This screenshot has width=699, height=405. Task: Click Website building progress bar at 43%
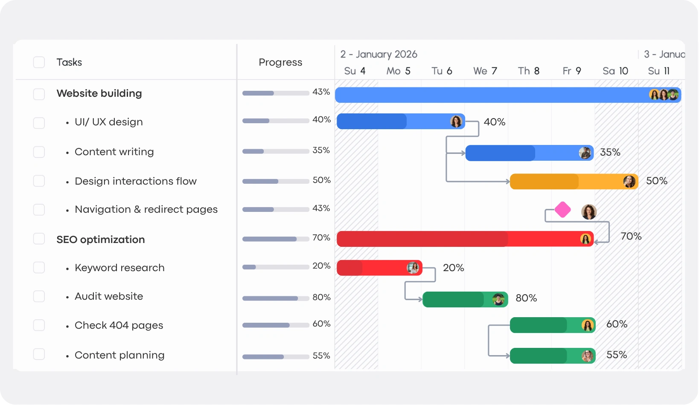[x=276, y=93]
